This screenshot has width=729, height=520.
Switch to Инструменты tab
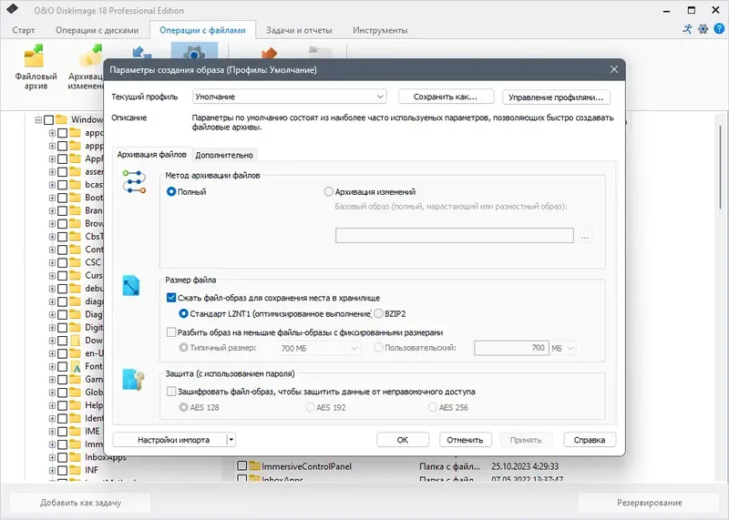pos(380,30)
